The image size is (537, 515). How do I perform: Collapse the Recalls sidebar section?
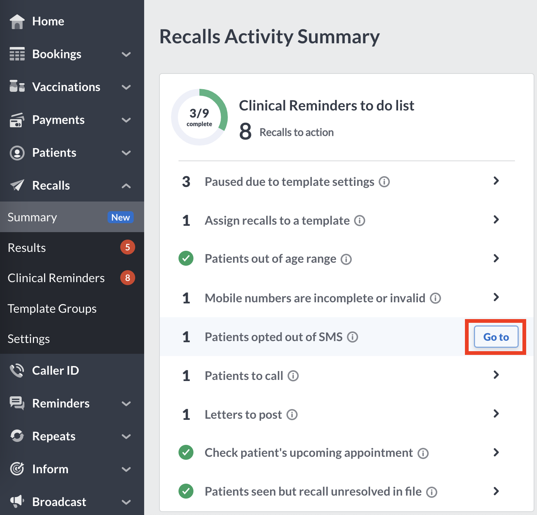(x=126, y=185)
